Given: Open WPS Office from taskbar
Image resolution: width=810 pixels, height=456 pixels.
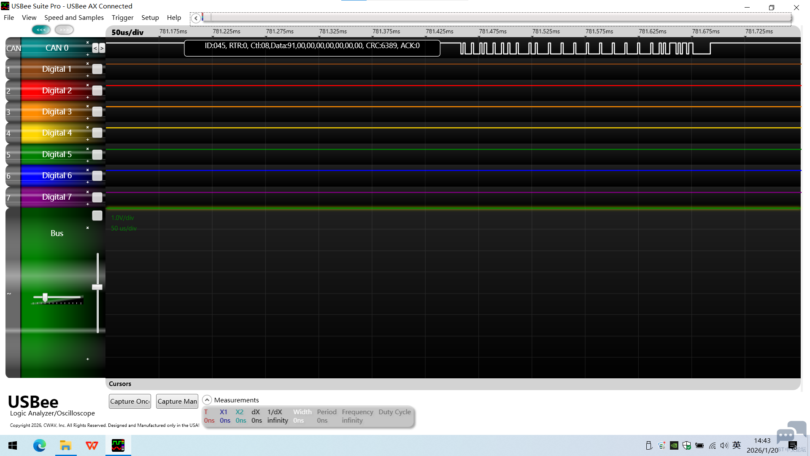Looking at the screenshot, I should point(92,445).
